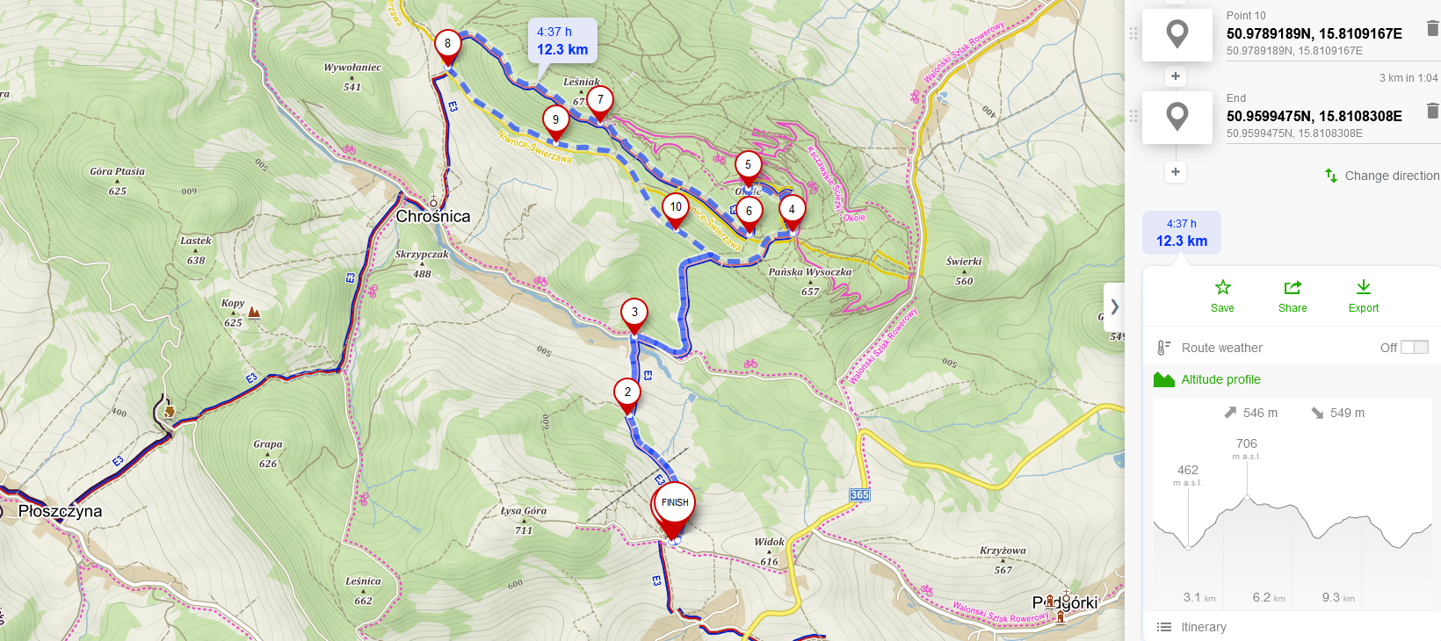Add a waypoint after Point 10

click(1176, 76)
